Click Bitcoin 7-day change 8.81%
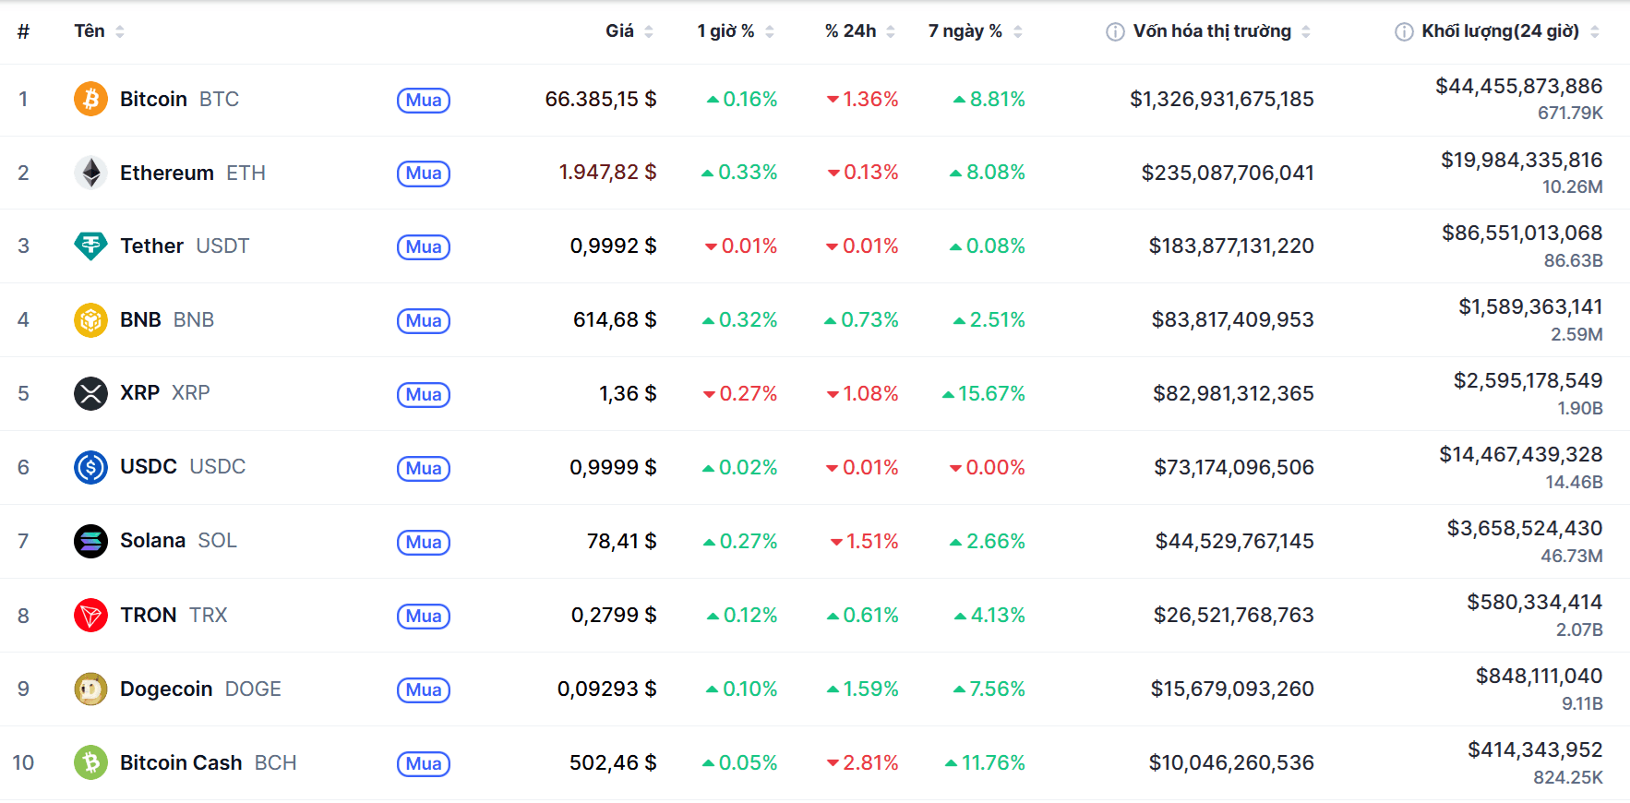The width and height of the screenshot is (1630, 803). coord(989,99)
